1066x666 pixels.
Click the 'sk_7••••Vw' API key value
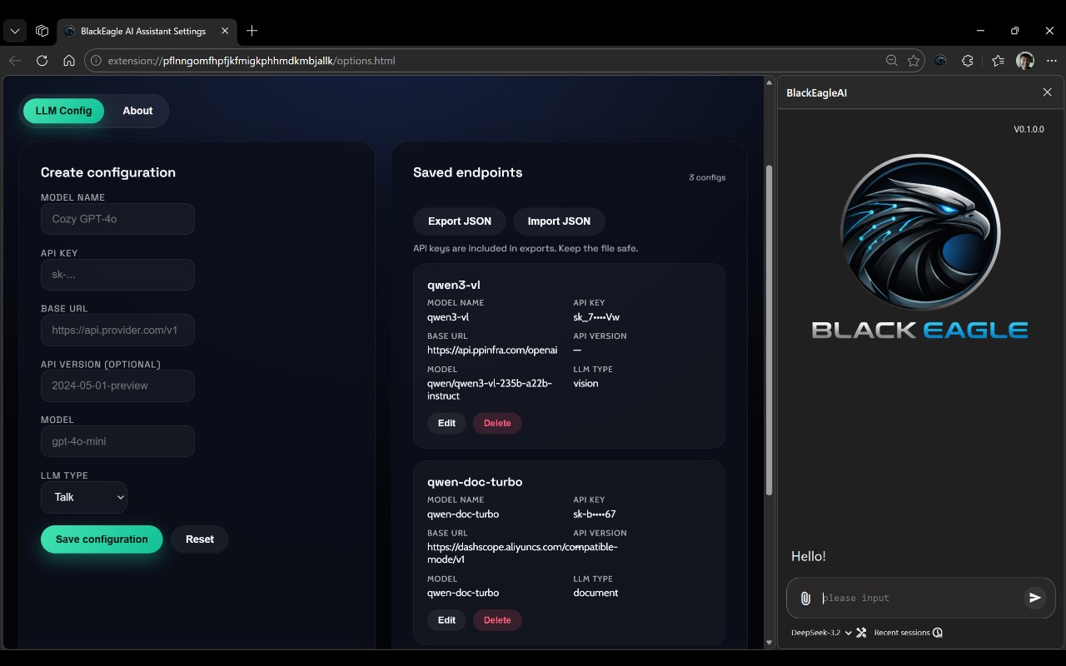coord(596,317)
